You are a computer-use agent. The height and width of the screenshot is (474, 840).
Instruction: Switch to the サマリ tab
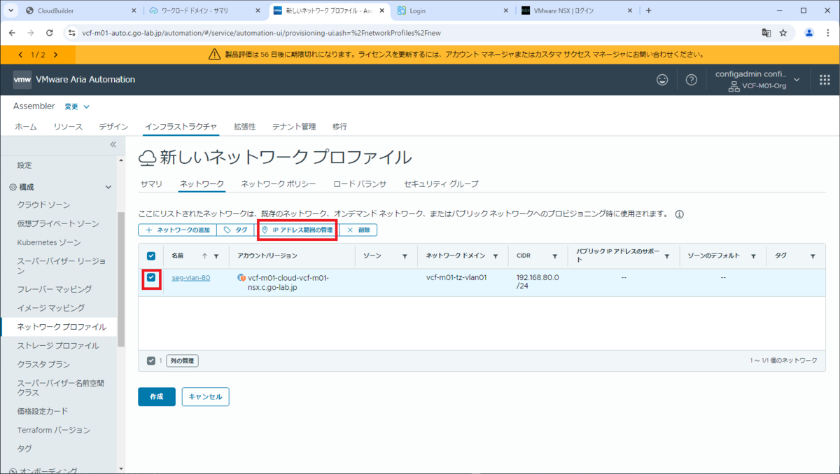(x=151, y=183)
